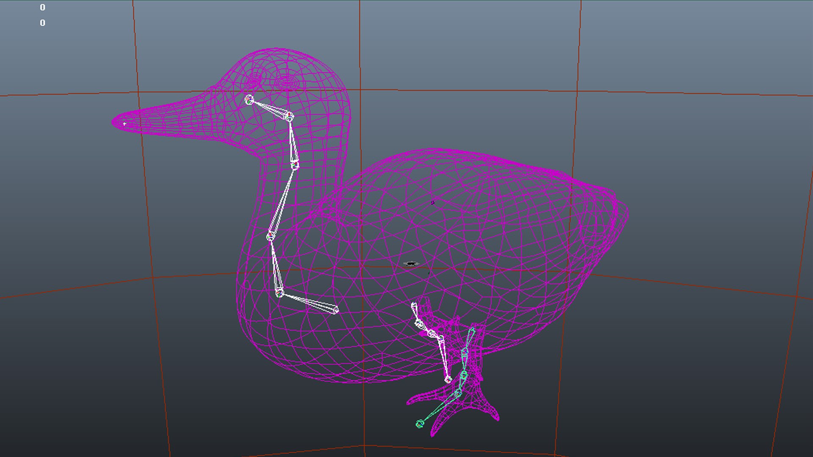Select the end tip of the white spine chain inside the belly

pyautogui.click(x=336, y=311)
